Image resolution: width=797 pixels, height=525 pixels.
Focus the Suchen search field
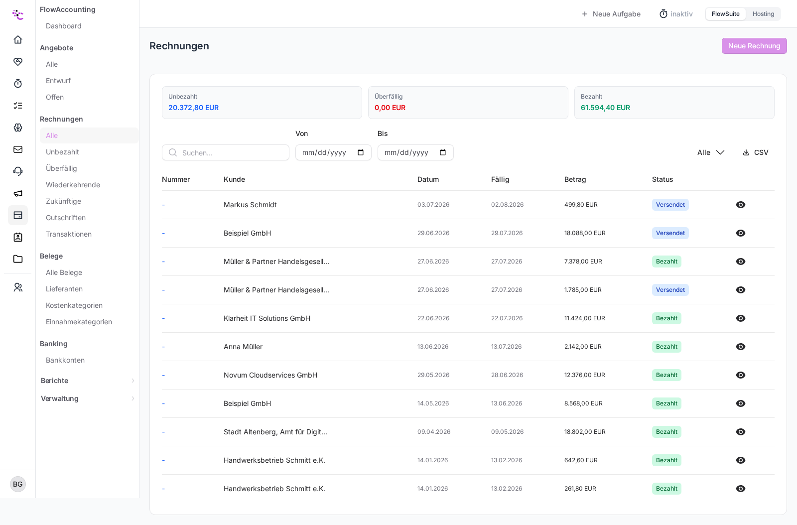pos(226,152)
